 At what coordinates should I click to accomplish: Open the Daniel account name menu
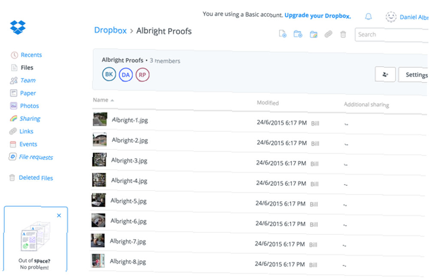(x=414, y=17)
